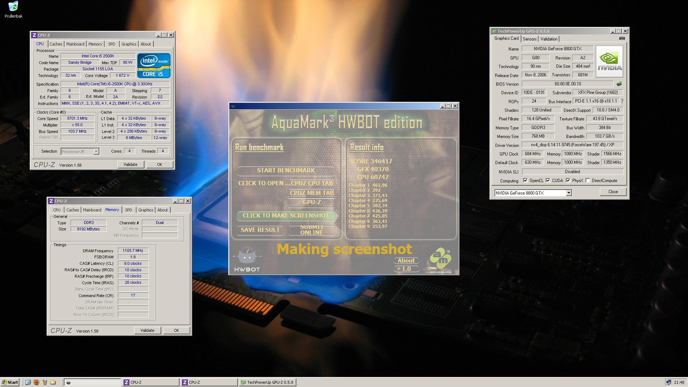
Task: Open the Processor #1 selection dropdown
Action: [x=96, y=152]
